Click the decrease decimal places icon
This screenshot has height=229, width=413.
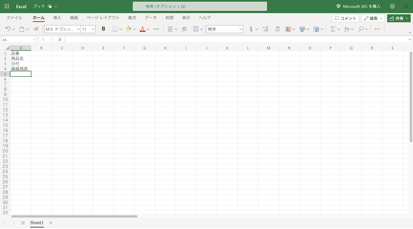(x=277, y=29)
